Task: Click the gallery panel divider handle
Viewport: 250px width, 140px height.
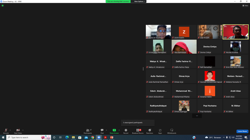Action: click(143, 69)
